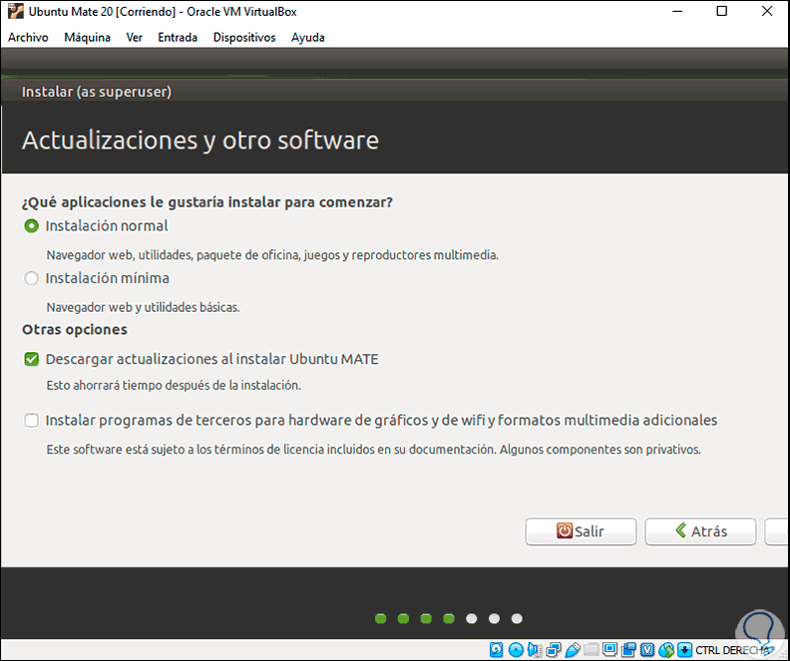Open the Entrada menu
The image size is (790, 661).
(178, 37)
